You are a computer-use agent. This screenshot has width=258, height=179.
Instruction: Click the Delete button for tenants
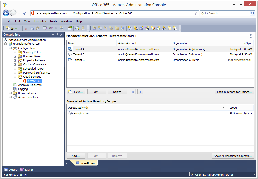coord(117,92)
